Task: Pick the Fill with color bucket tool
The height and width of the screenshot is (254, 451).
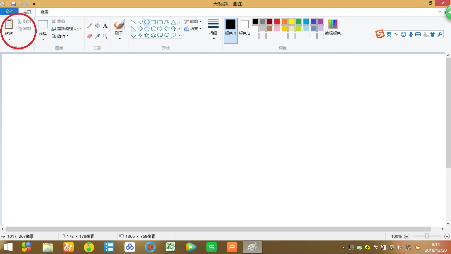Action: 97,26
